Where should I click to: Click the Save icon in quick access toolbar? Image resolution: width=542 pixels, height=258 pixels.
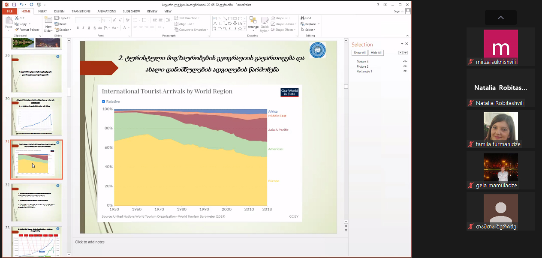[14, 4]
